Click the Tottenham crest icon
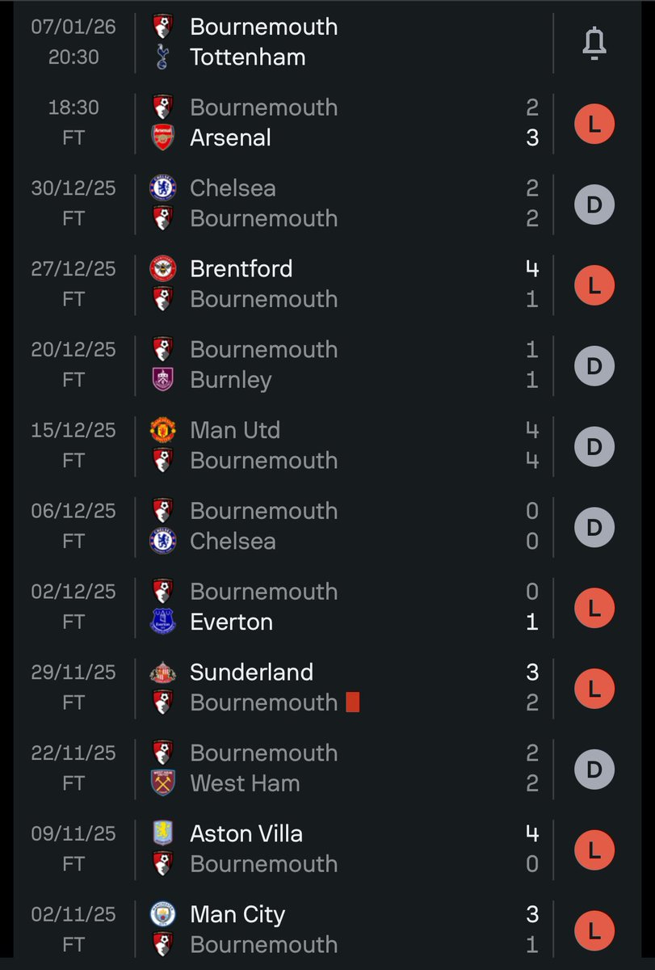 (x=163, y=57)
